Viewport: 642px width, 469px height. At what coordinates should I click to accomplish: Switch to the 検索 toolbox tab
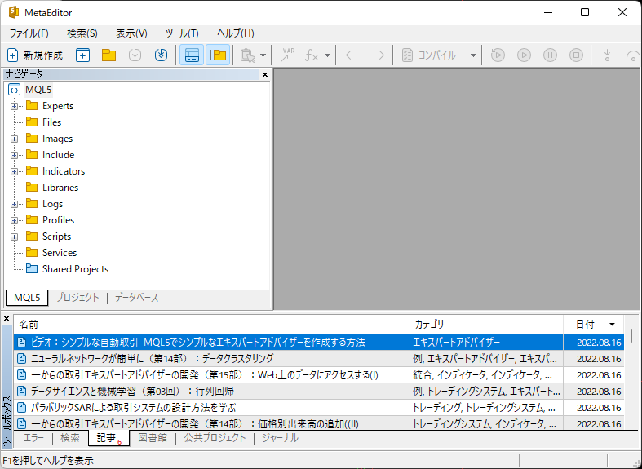[70, 438]
